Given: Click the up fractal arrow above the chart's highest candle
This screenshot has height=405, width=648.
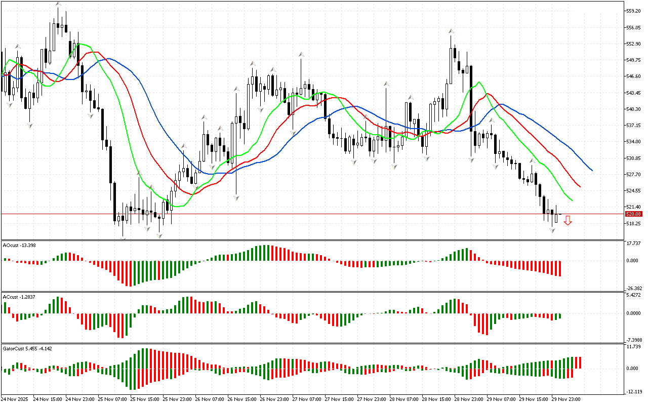Looking at the screenshot, I should (58, 4).
